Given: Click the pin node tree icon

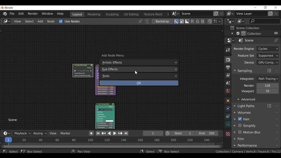Looking at the screenshot, I should [x=140, y=22].
